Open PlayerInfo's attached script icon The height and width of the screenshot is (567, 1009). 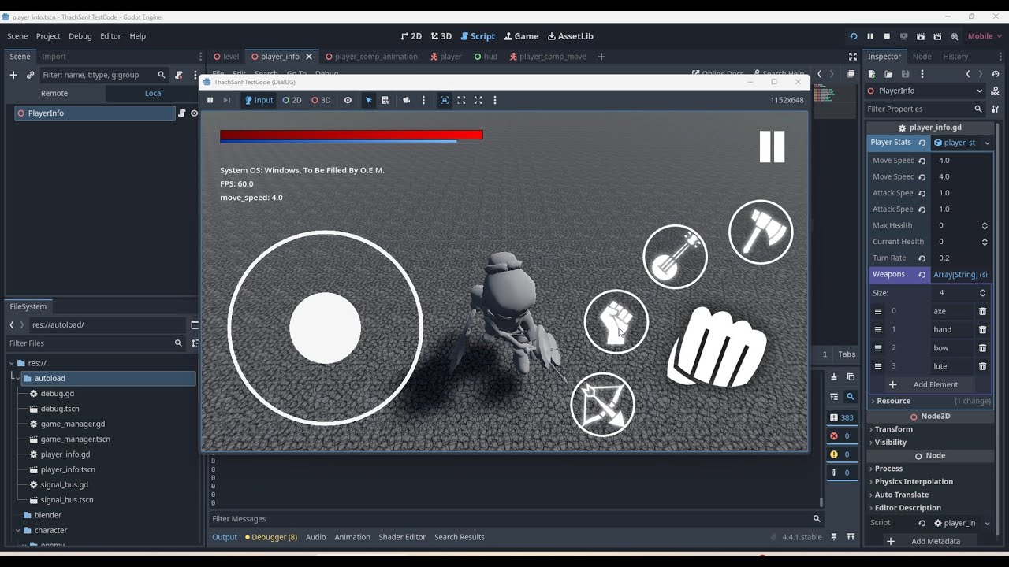pyautogui.click(x=182, y=113)
